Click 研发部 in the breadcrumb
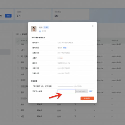The image size is (125, 125). coord(24,34)
